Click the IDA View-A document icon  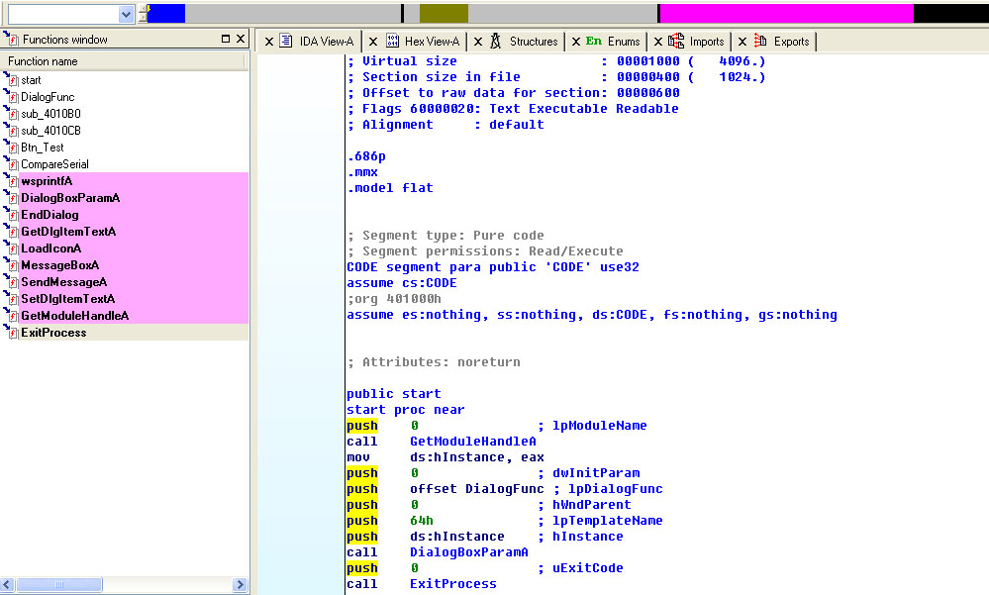(286, 41)
